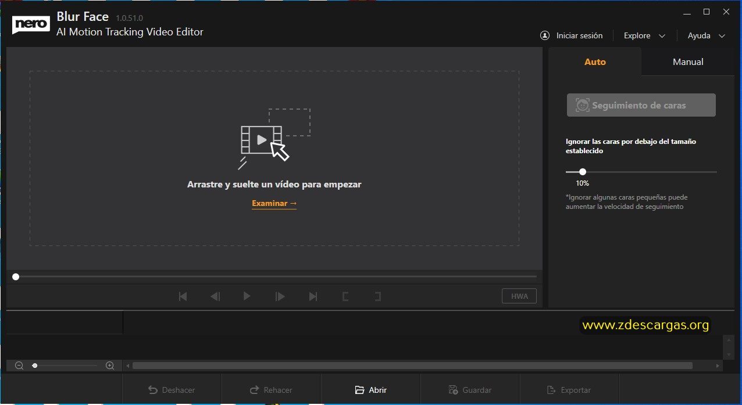Switch to the Manual tab
The image size is (742, 405).
click(688, 62)
